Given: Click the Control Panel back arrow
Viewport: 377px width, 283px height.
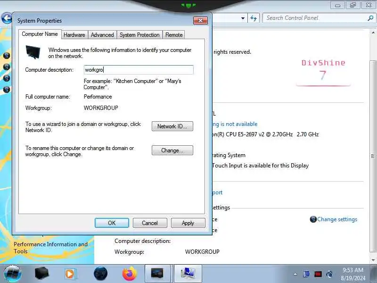Looking at the screenshot, I should [x=7, y=18].
